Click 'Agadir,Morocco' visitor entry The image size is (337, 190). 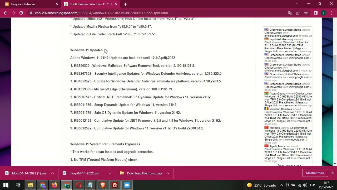coord(288,154)
